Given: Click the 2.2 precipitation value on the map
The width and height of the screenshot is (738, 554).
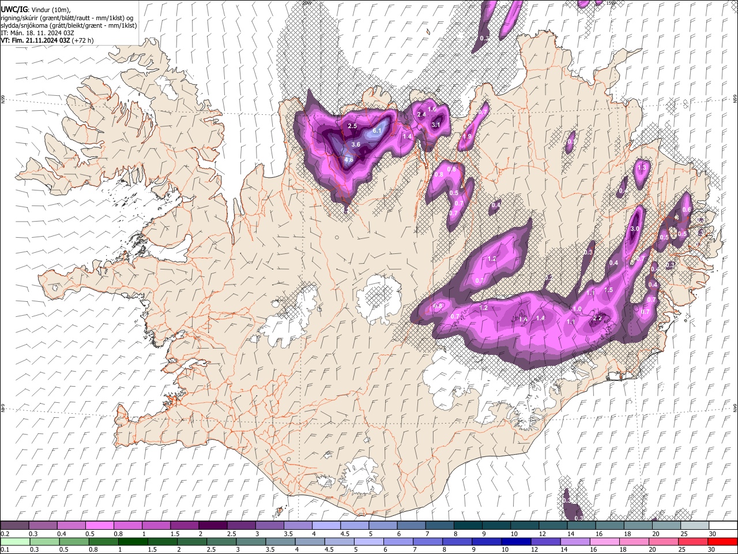Looking at the screenshot, I should 597,318.
